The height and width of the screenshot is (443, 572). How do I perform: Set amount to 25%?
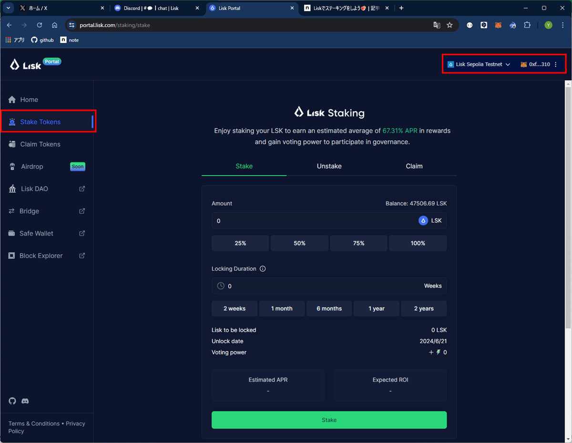(240, 243)
